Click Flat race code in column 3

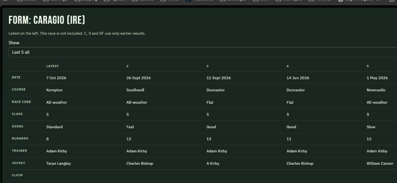pos(210,103)
